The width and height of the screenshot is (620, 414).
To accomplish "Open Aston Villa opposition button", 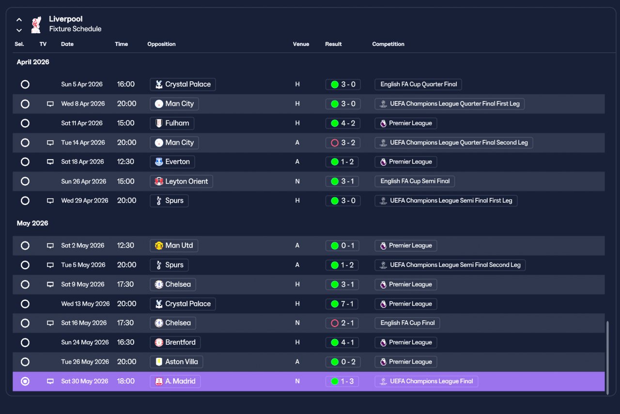I will [176, 362].
